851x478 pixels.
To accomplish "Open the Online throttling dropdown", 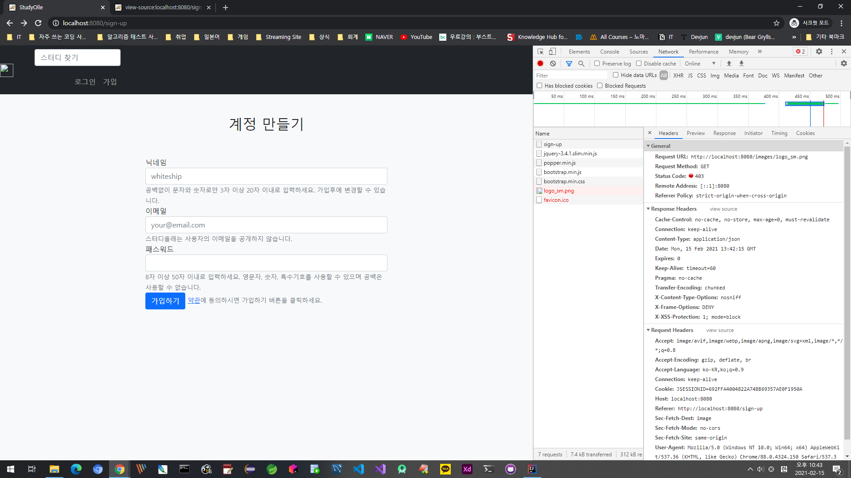I will click(x=700, y=63).
